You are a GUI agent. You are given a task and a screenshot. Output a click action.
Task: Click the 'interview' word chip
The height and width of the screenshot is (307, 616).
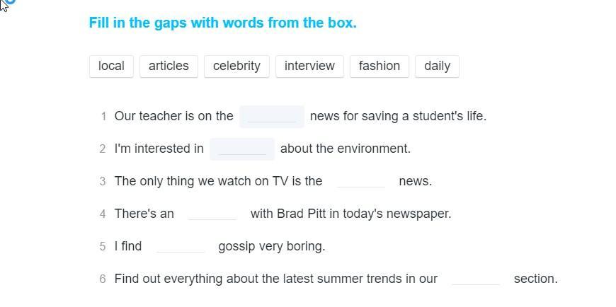(x=309, y=66)
